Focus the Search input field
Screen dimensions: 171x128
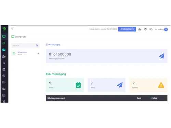pyautogui.click(x=25, y=45)
